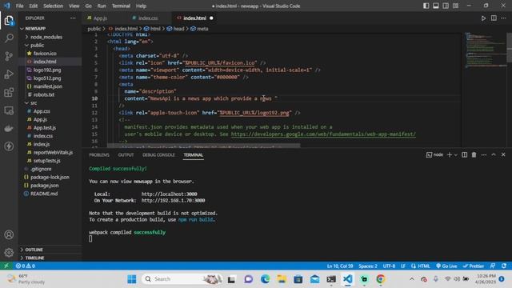Go to line via Ln 10, Col 59
The width and height of the screenshot is (512, 288).
[340, 266]
